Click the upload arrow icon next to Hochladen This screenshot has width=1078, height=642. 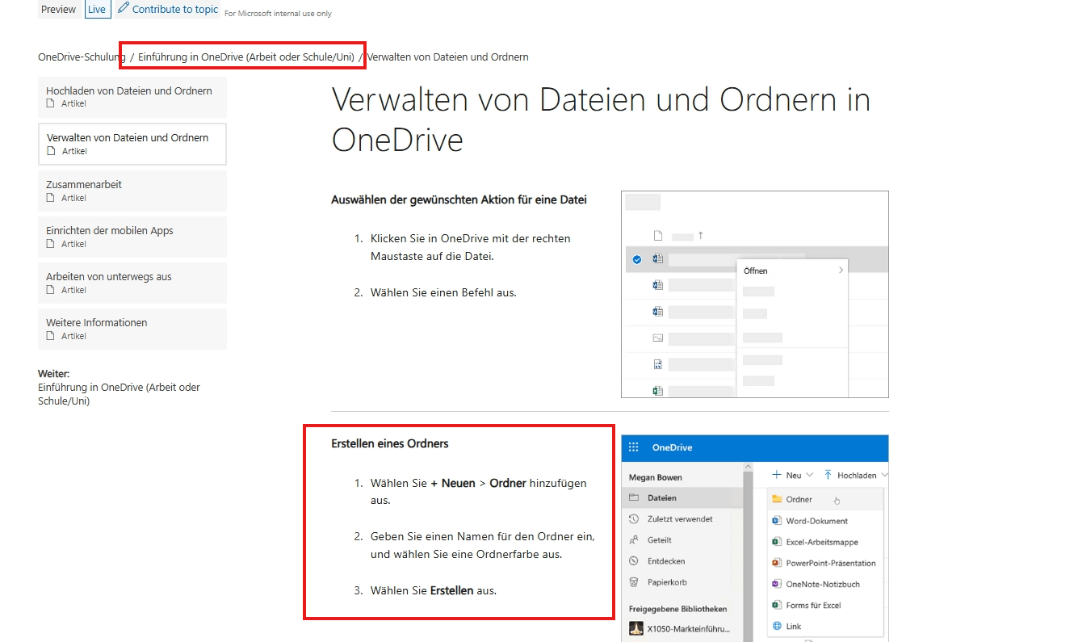[x=828, y=475]
